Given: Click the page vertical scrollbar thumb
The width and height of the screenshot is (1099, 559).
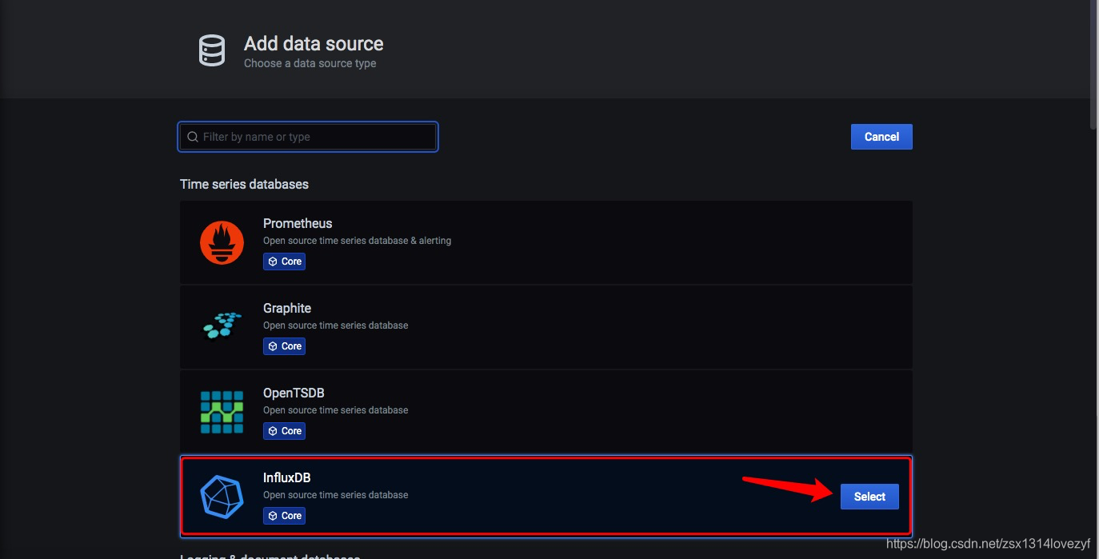Looking at the screenshot, I should [1093, 64].
